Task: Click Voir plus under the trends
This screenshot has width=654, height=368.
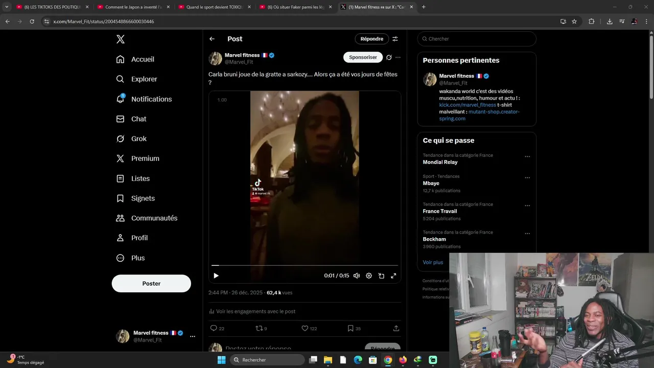Action: pos(433,262)
